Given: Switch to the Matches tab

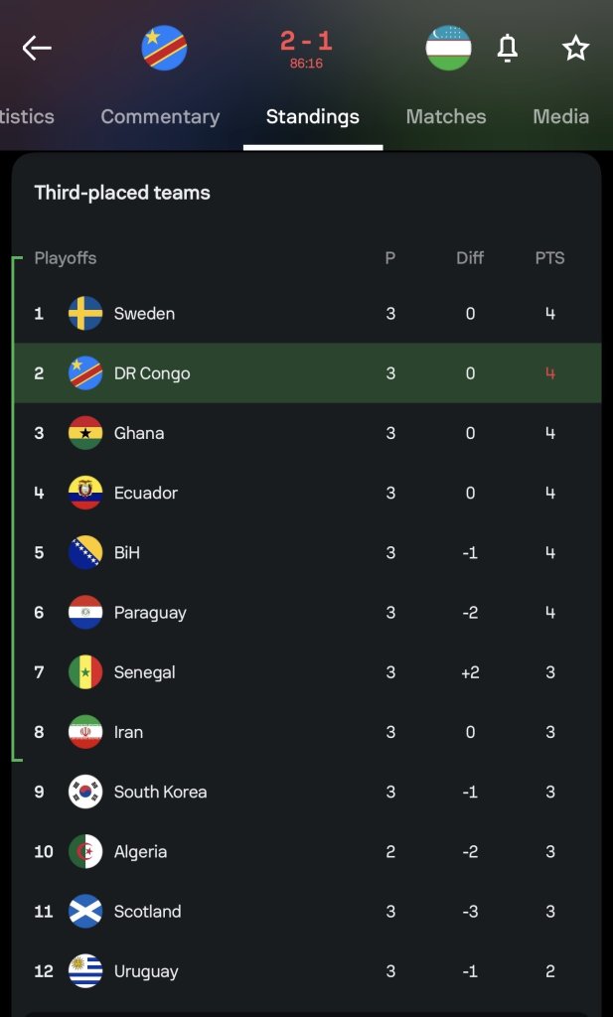Looking at the screenshot, I should point(446,117).
